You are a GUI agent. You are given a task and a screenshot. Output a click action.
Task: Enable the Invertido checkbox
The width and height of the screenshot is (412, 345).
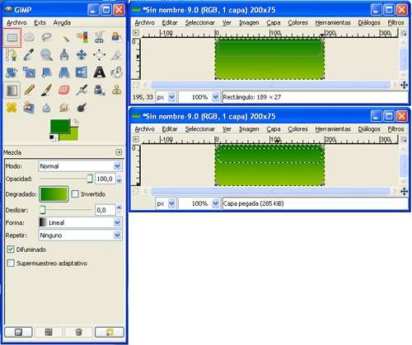[x=75, y=194]
